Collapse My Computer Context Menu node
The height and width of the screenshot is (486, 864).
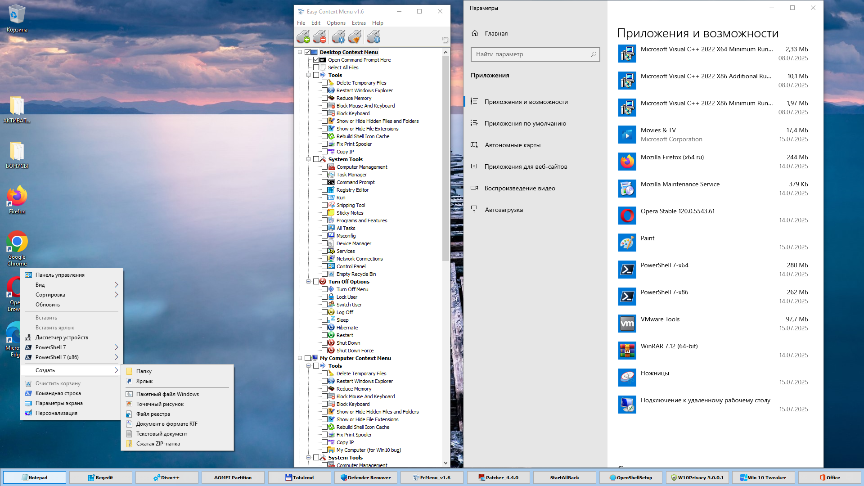[x=300, y=358]
